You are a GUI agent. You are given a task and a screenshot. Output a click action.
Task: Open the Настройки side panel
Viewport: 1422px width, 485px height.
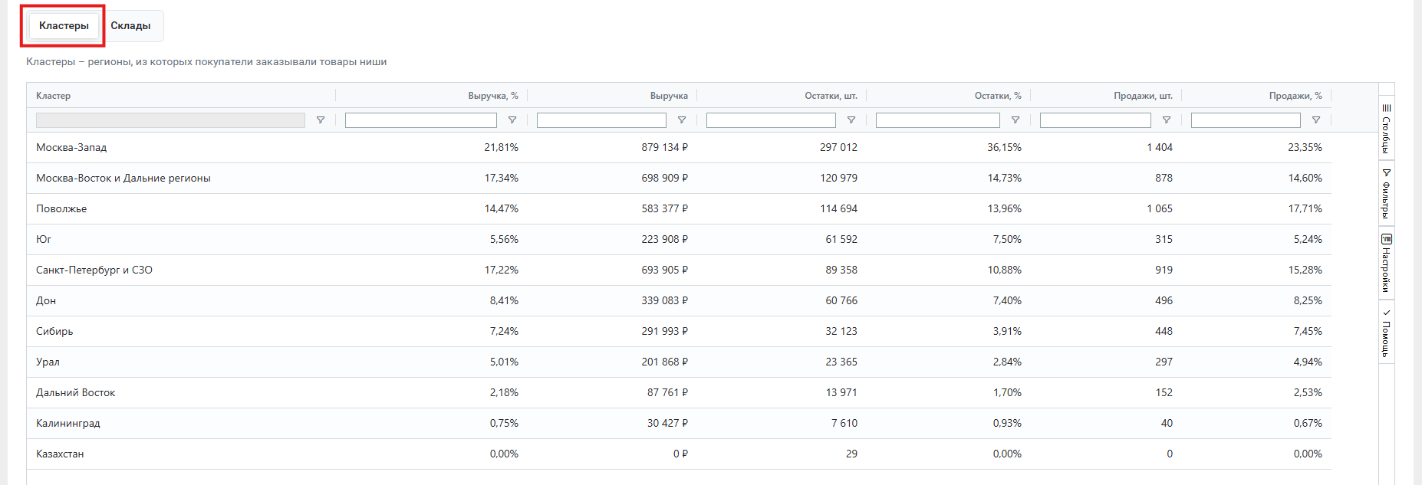click(1387, 263)
